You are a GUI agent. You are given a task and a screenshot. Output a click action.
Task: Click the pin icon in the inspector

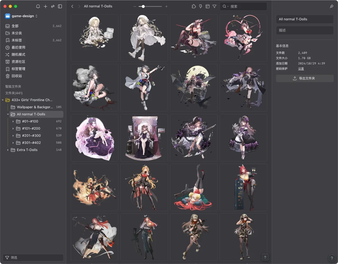pos(332,6)
